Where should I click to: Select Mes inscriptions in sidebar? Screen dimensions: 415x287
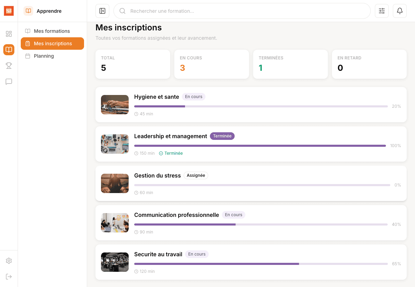pyautogui.click(x=53, y=44)
